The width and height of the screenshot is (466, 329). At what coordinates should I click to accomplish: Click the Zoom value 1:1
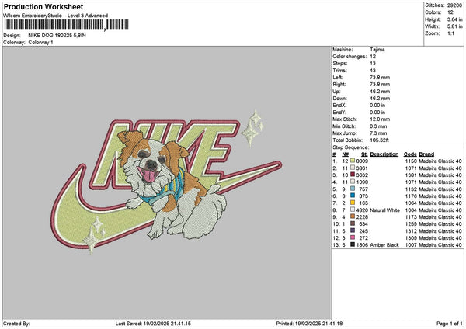(450, 33)
